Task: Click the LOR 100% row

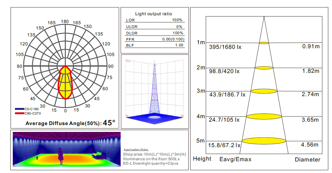Action: coord(154,20)
